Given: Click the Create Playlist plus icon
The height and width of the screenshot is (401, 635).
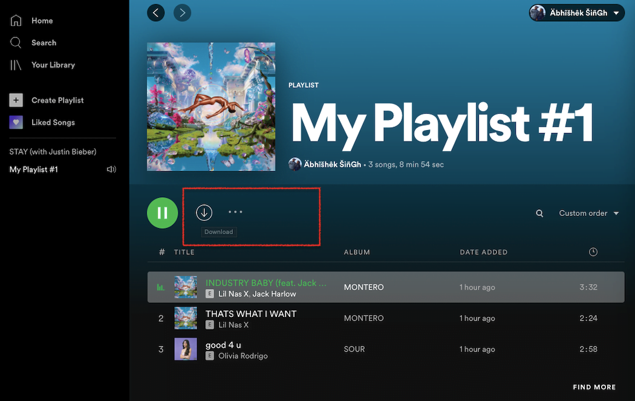Looking at the screenshot, I should (x=16, y=100).
